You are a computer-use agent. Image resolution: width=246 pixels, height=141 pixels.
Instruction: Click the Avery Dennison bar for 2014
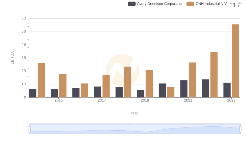(33, 93)
